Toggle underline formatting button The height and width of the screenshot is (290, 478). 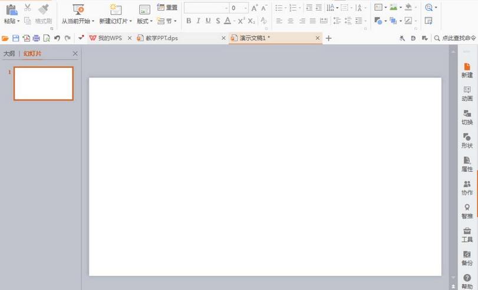click(208, 21)
